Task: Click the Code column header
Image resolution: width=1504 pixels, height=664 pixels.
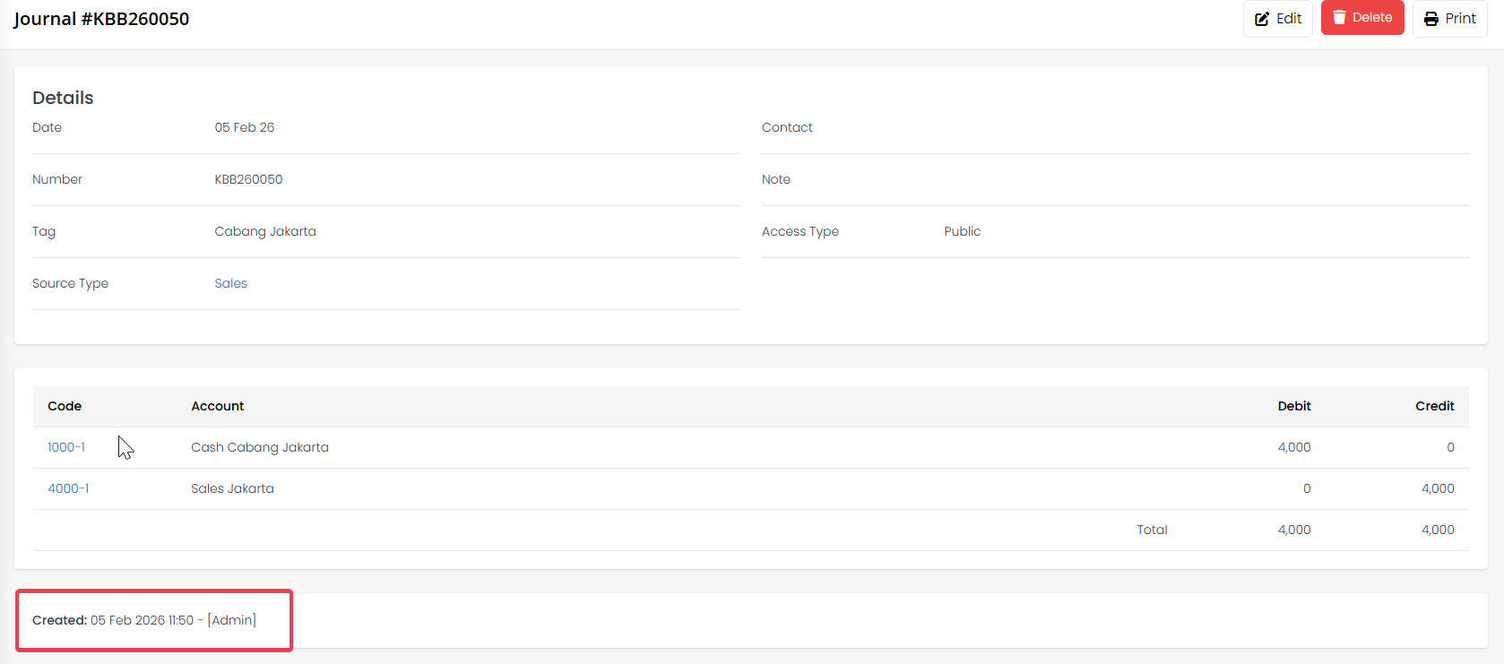Action: click(65, 406)
